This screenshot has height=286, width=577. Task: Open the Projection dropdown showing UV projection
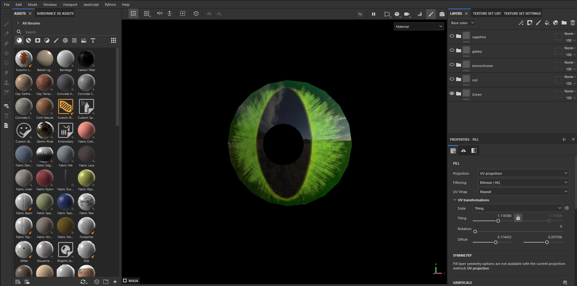523,173
